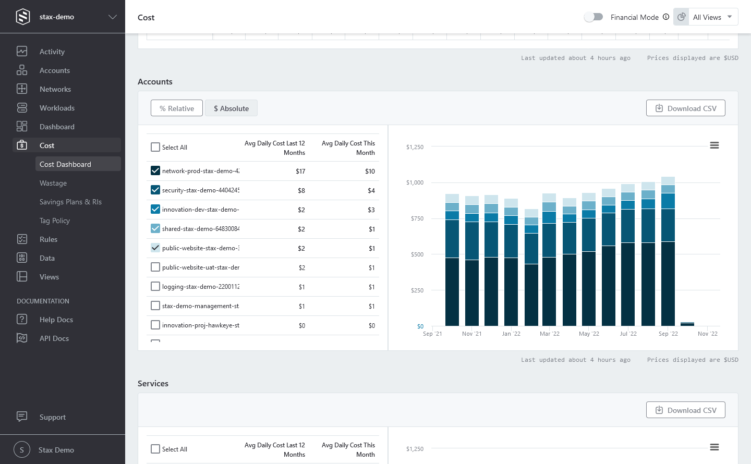Click the $17 cost value
This screenshot has width=751, height=464.
[x=300, y=171]
